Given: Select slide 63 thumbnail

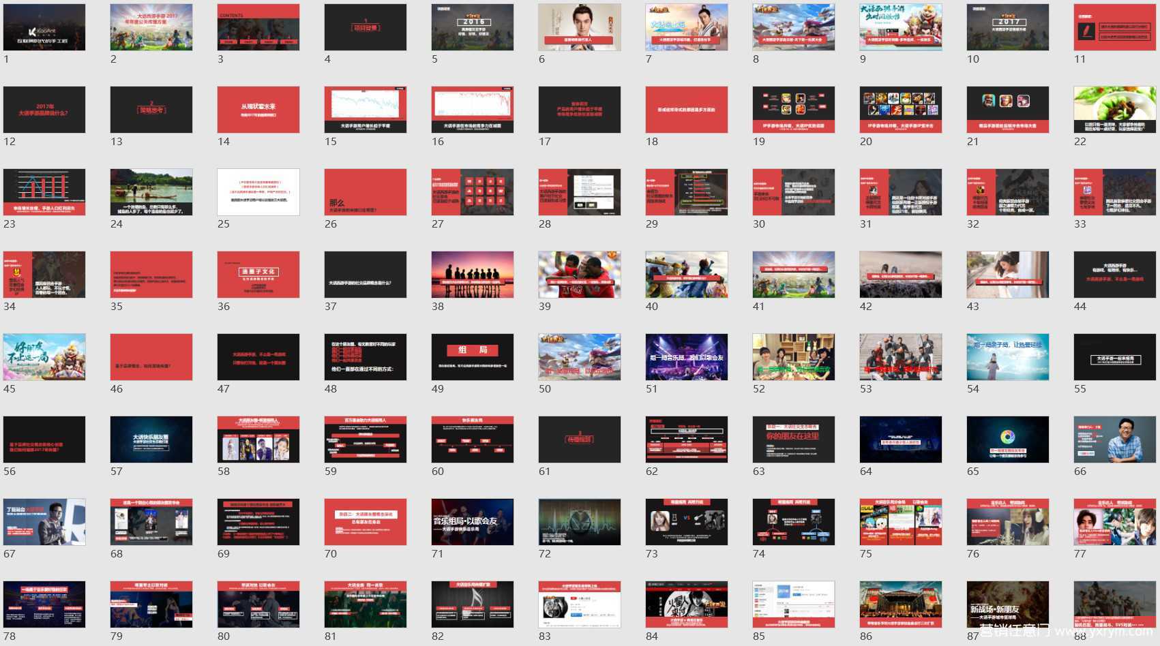Looking at the screenshot, I should pos(794,440).
